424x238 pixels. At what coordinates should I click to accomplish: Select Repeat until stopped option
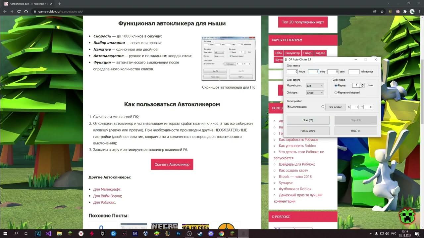click(336, 93)
